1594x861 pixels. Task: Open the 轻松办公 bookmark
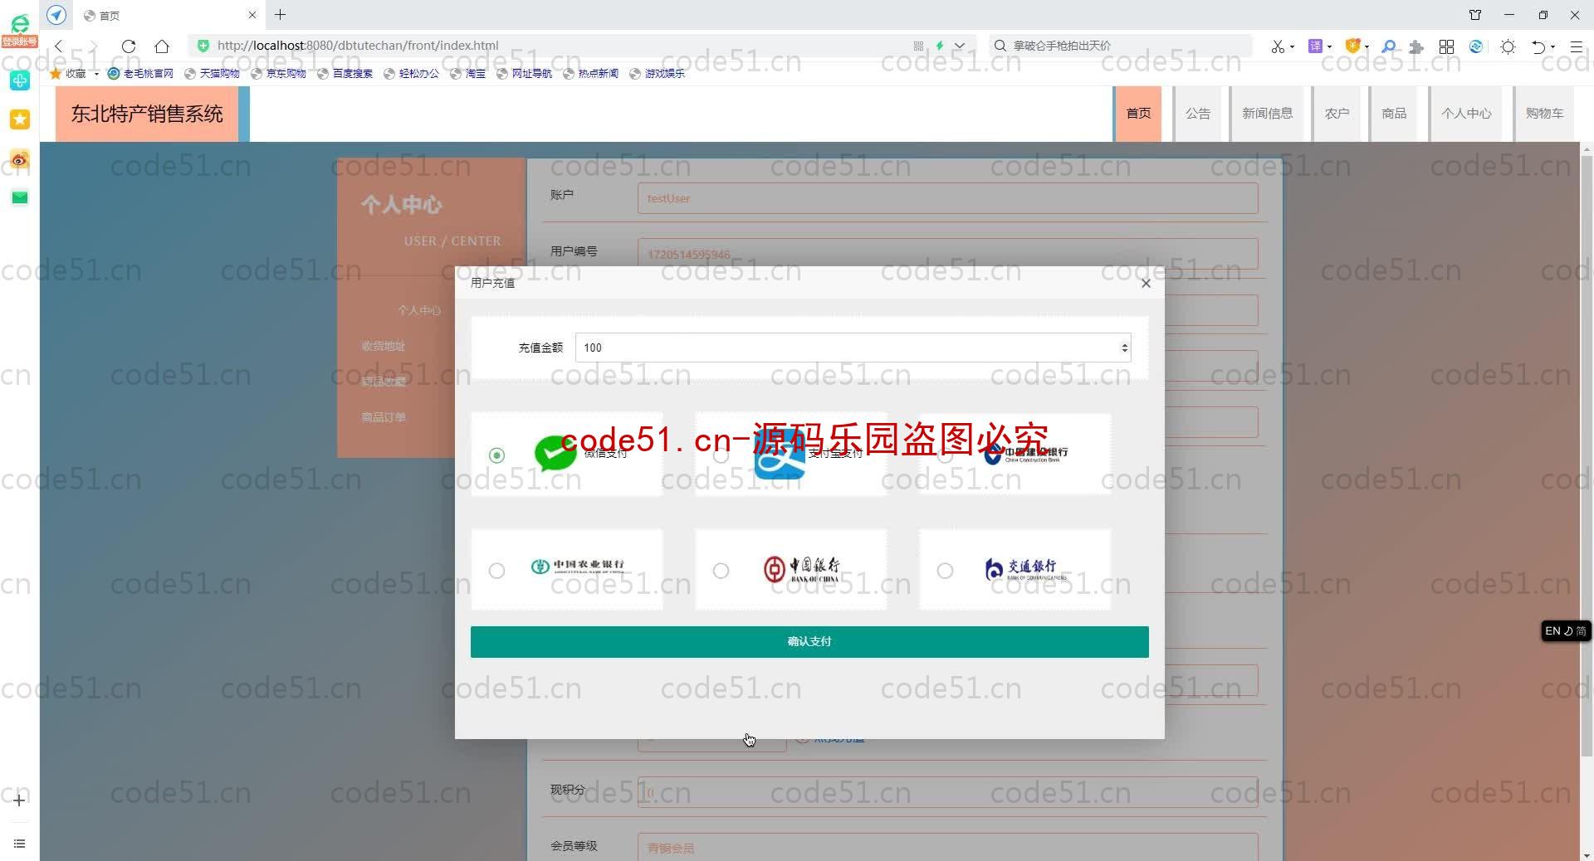412,73
